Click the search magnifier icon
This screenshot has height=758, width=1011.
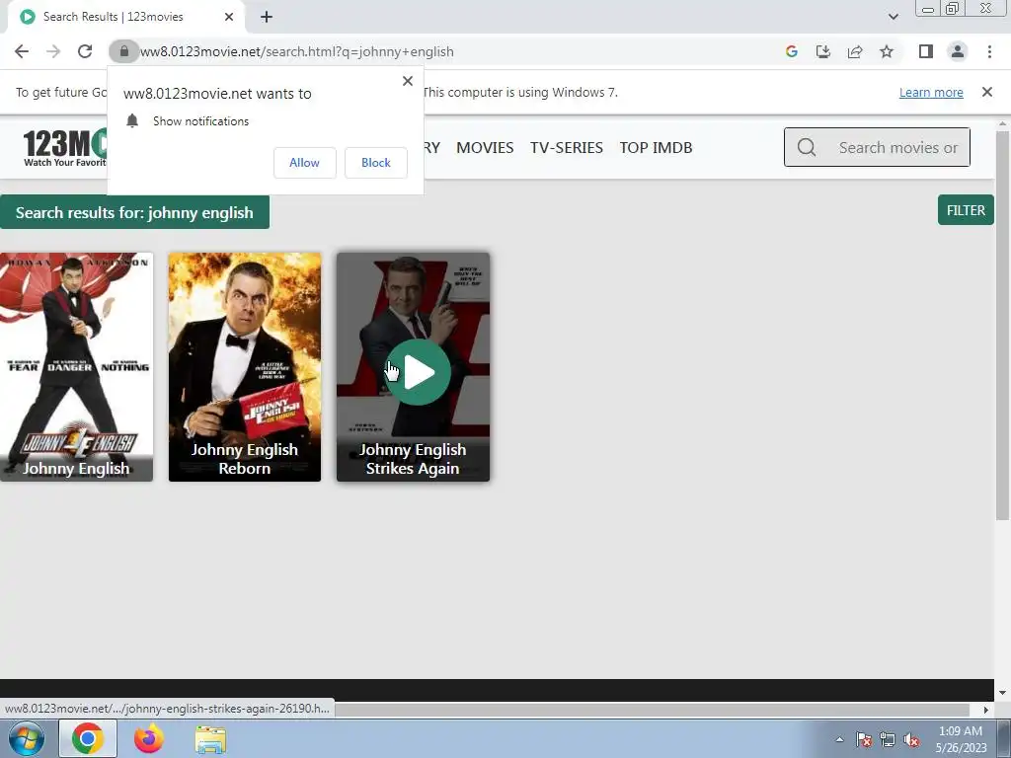coord(806,148)
